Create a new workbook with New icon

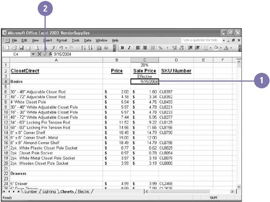[7, 48]
